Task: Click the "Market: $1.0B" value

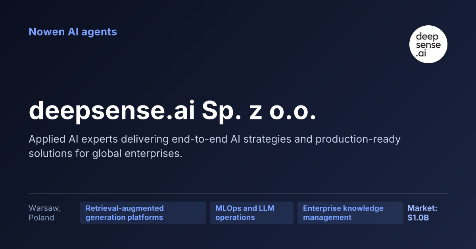Action: tap(422, 213)
